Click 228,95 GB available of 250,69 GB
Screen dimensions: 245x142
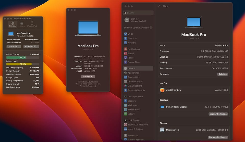[212, 130]
